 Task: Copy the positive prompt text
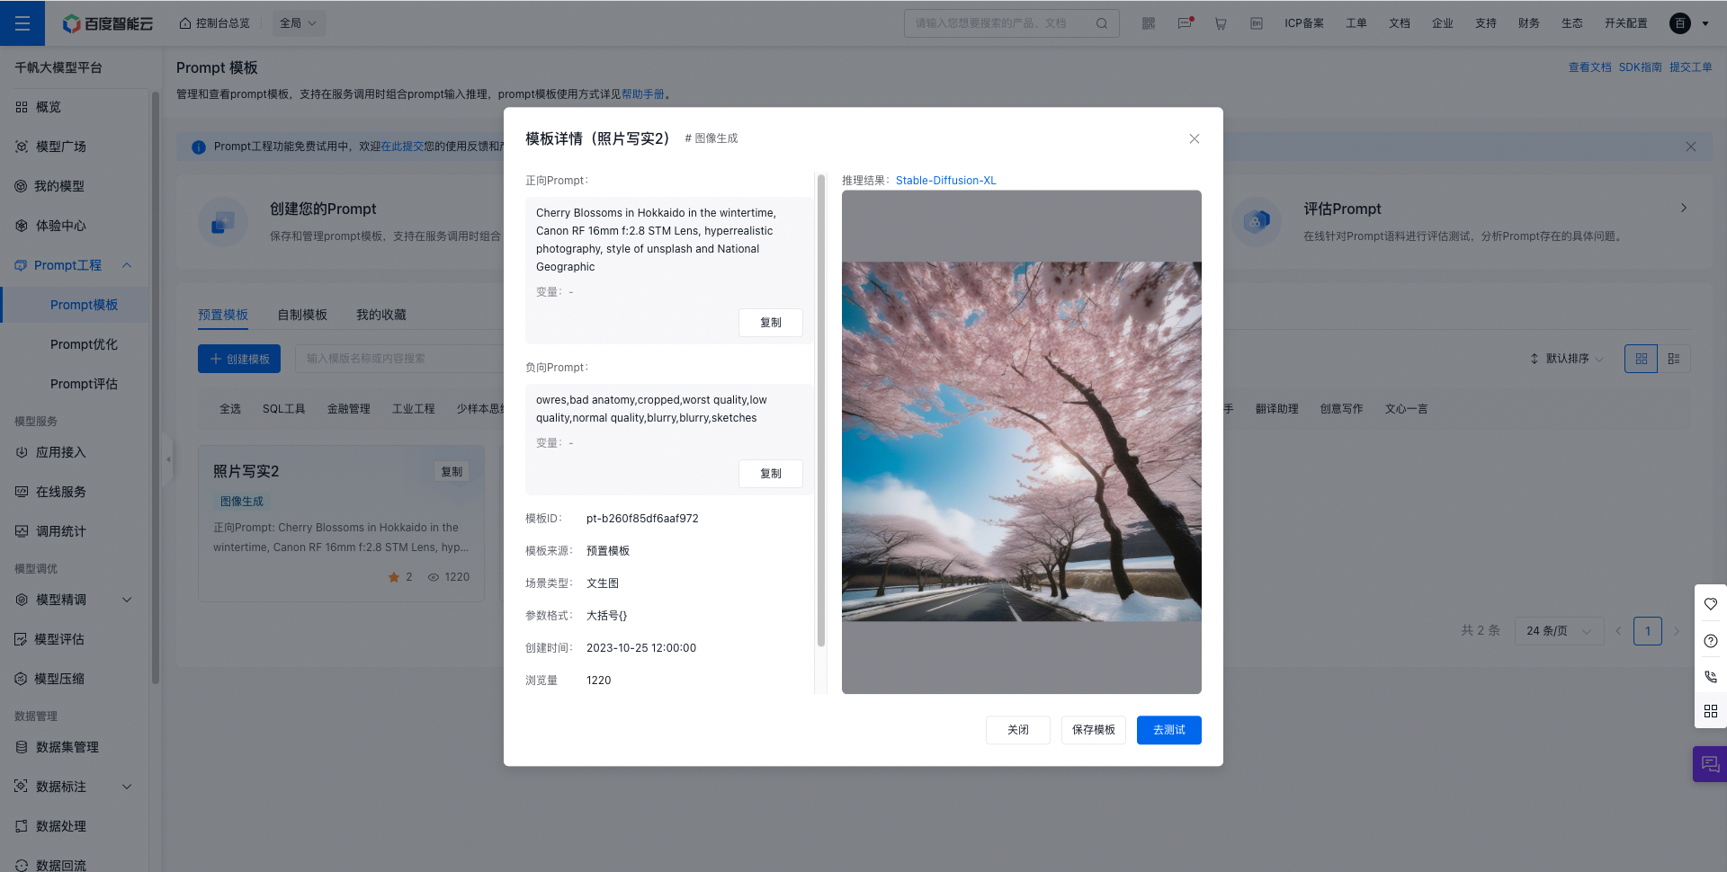point(771,323)
